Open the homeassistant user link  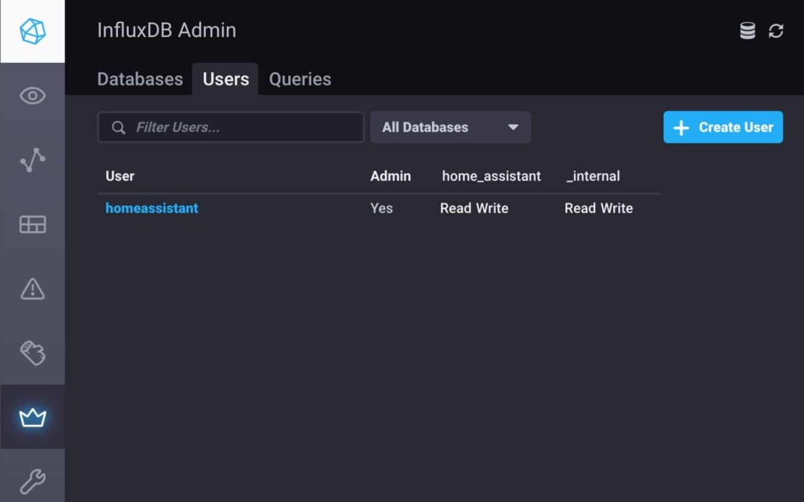(x=152, y=208)
